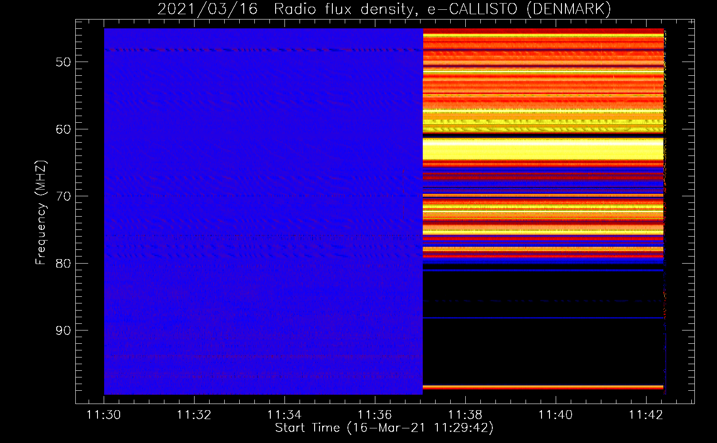Screen dimensions: 717x443
Task: Click the 90 frequency tick label
Action: click(x=63, y=330)
